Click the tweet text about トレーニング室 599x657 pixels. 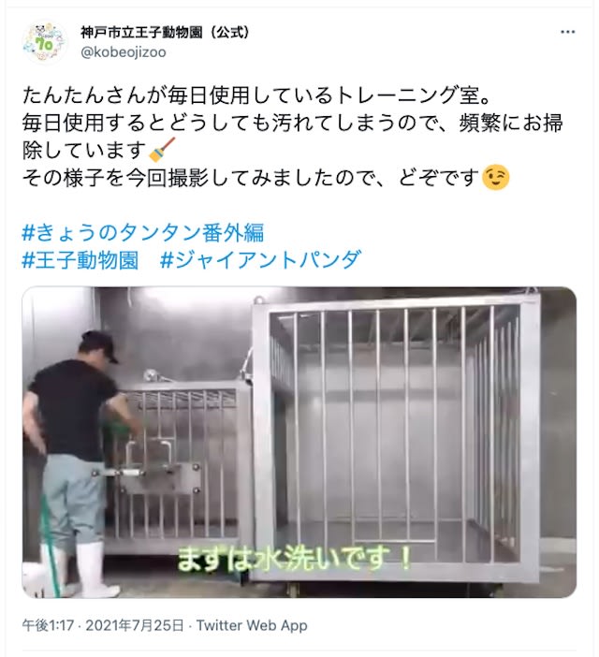click(x=256, y=95)
